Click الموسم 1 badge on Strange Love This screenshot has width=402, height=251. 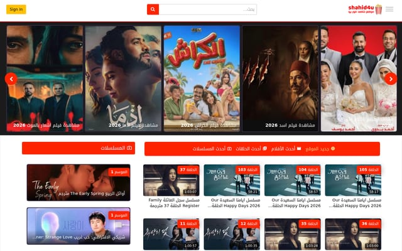(119, 215)
